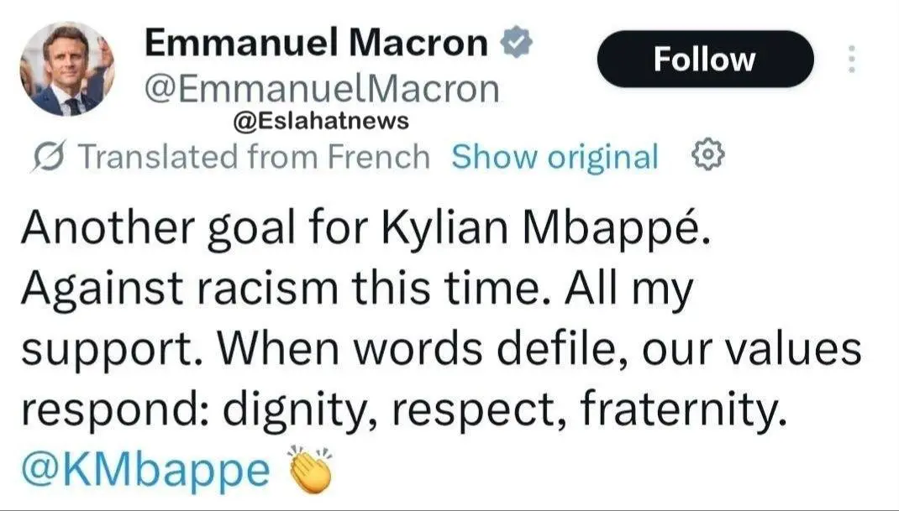The image size is (899, 511).
Task: Open the @EmmanuelMacron handle link
Action: [x=322, y=90]
